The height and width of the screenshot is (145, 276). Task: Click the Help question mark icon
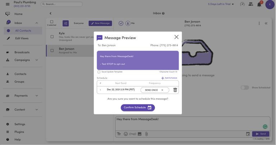pyautogui.click(x=8, y=140)
